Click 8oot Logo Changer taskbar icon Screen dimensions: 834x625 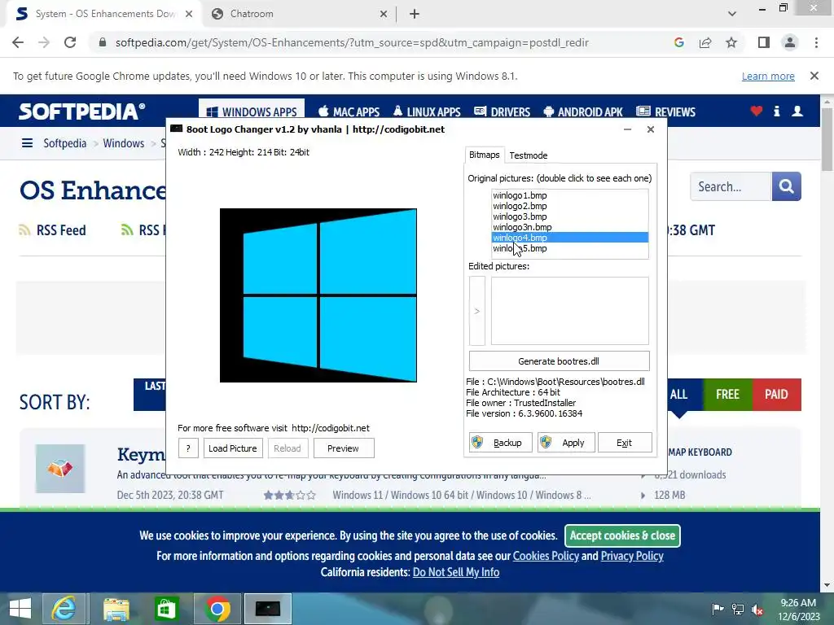click(x=267, y=609)
